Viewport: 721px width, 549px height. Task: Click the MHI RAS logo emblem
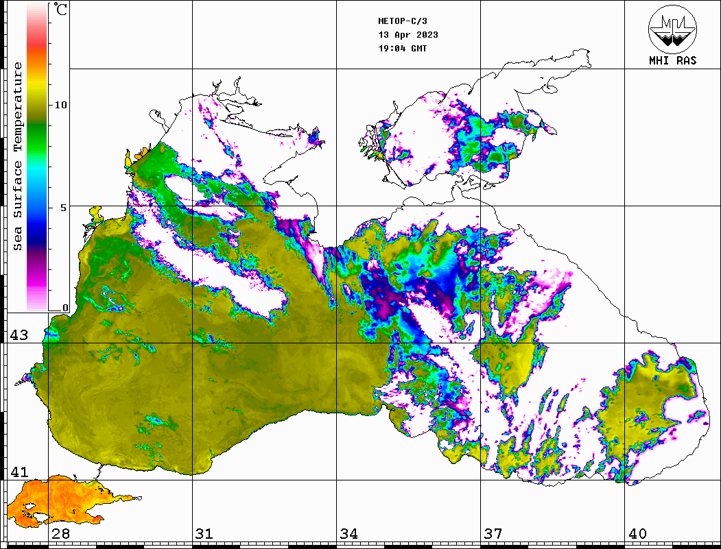pyautogui.click(x=672, y=29)
